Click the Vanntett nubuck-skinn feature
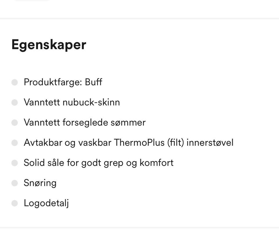 tap(72, 102)
